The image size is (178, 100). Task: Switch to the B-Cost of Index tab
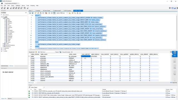(x=46, y=11)
